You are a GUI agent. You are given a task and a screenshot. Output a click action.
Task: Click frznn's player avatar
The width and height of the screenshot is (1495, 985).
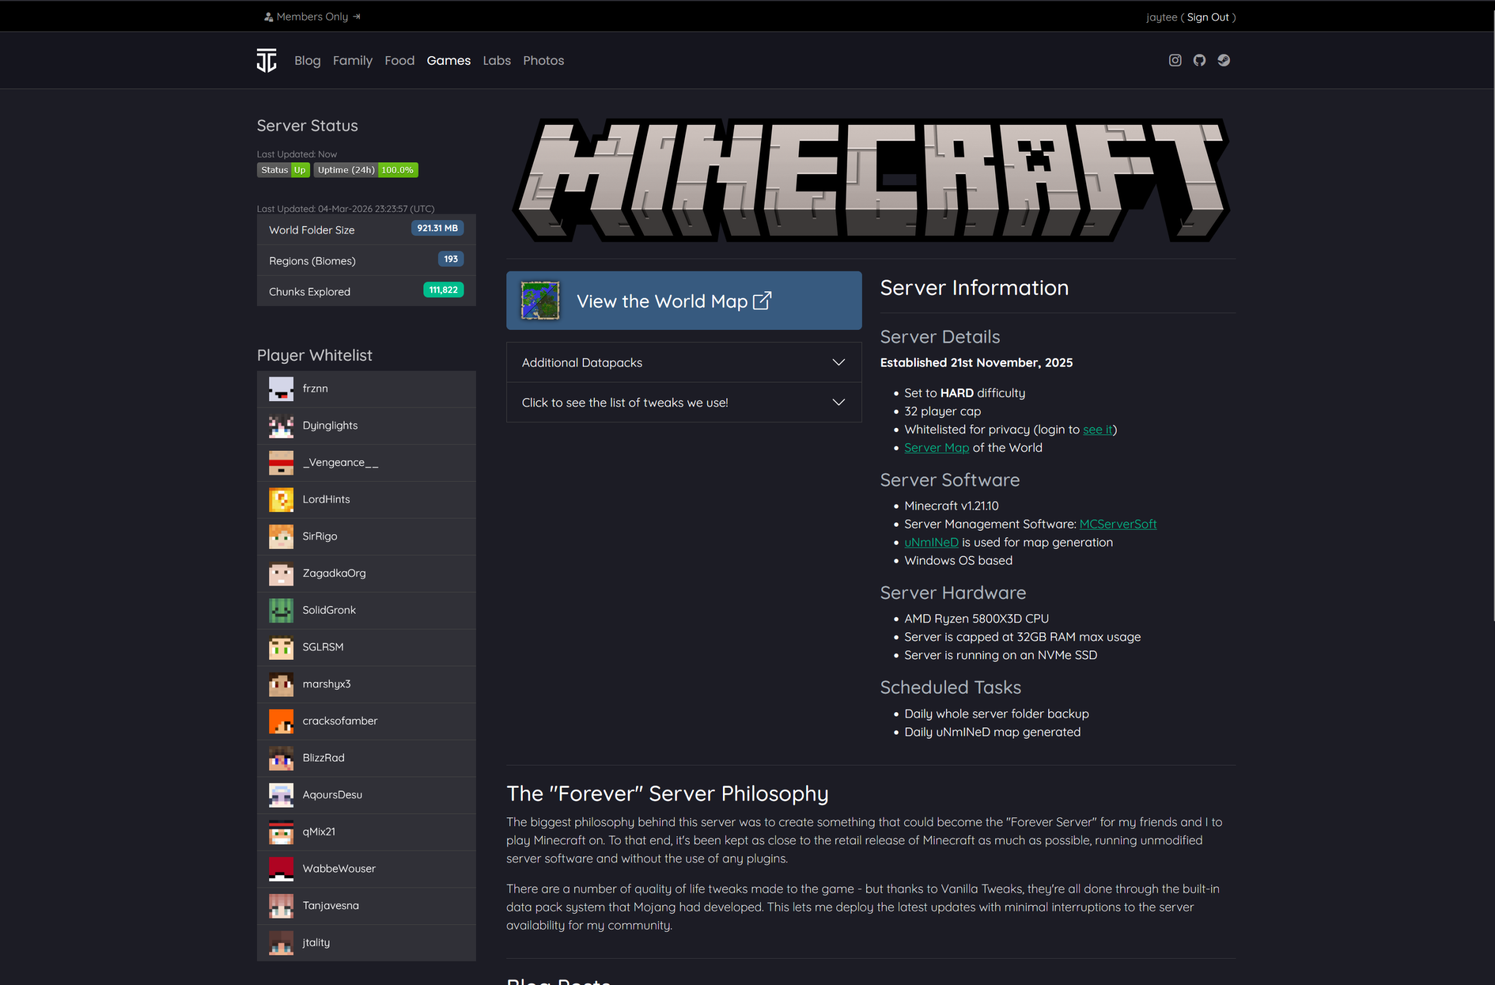point(281,389)
